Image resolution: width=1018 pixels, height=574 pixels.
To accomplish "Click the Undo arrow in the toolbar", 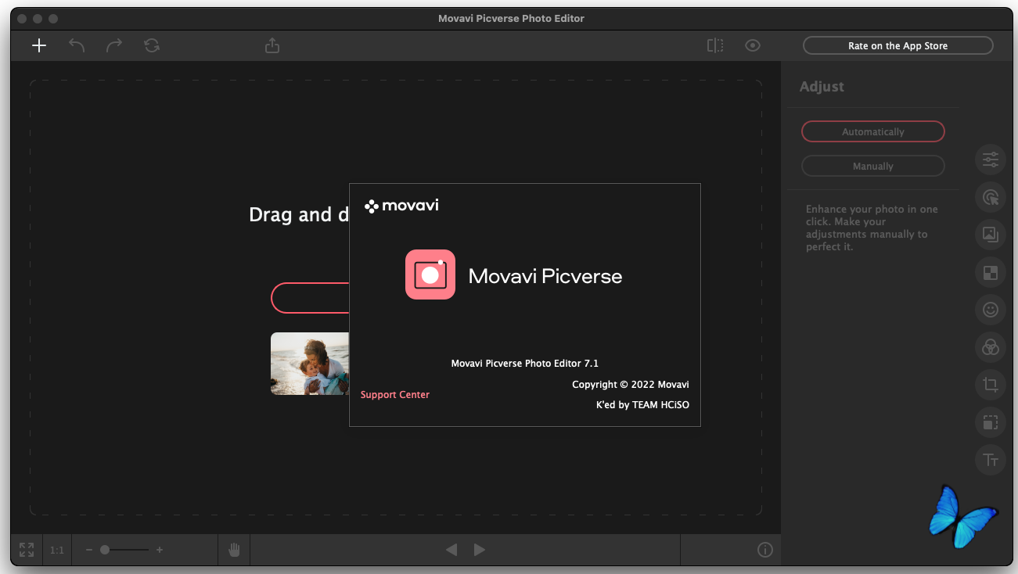I will tap(77, 45).
